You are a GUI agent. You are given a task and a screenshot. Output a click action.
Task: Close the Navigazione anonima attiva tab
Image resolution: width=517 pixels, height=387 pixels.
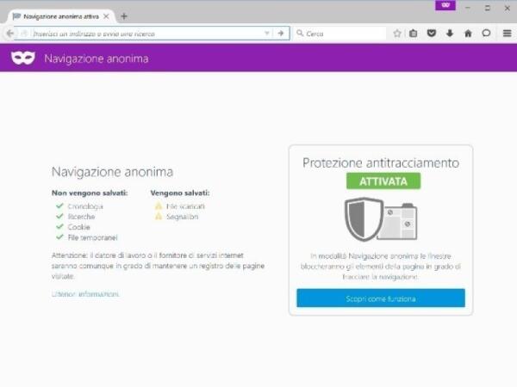(x=106, y=16)
